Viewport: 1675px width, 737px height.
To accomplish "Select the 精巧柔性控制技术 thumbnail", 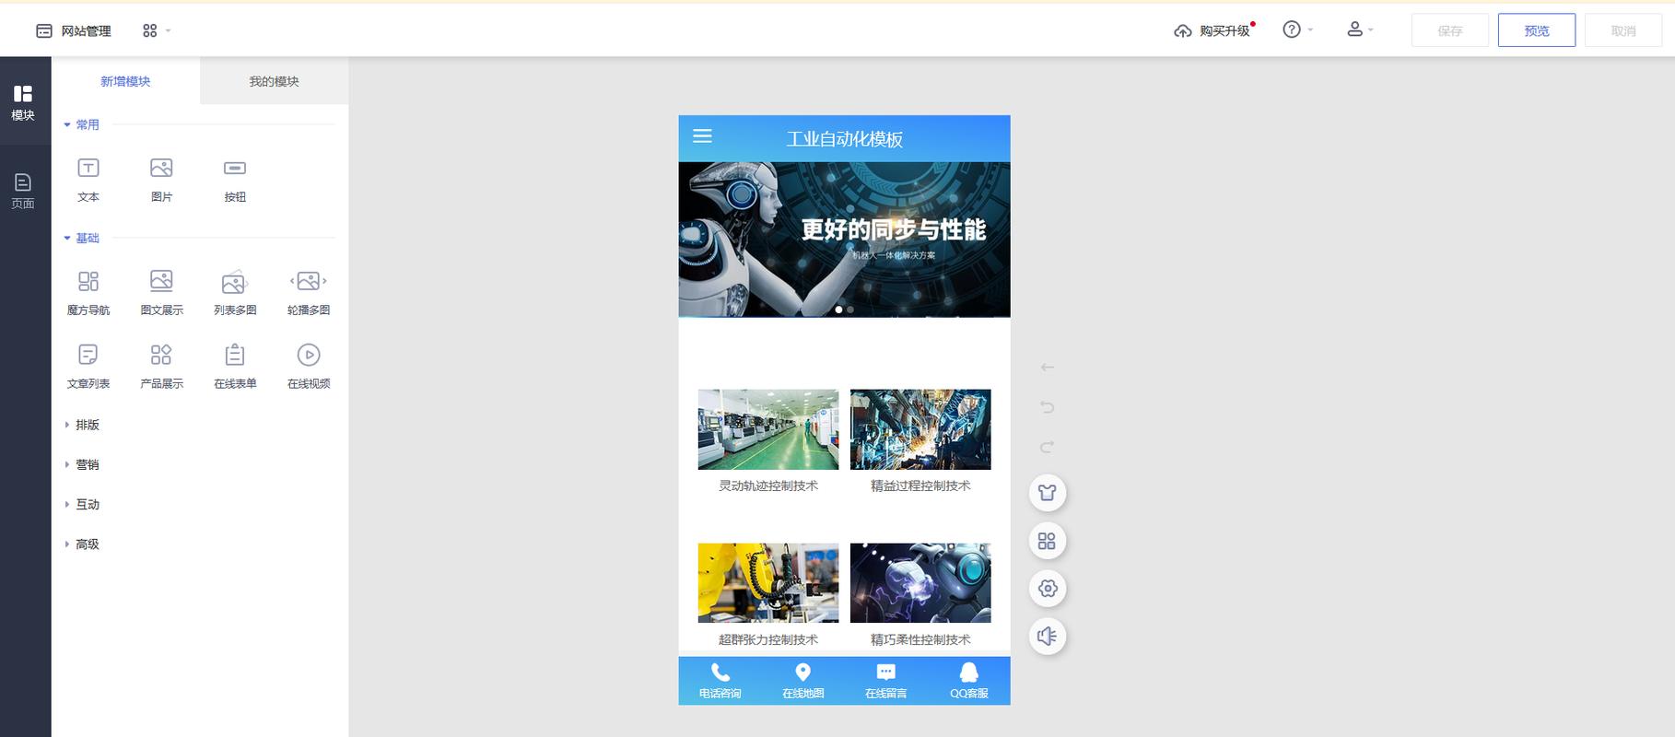I will pos(920,583).
